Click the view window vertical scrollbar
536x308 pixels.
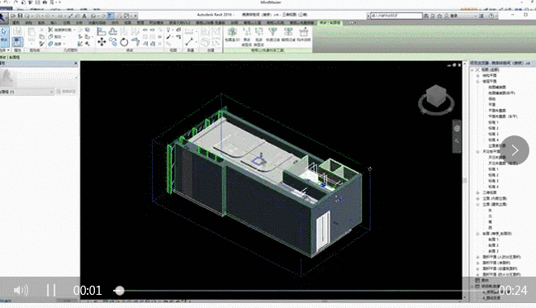[465, 181]
